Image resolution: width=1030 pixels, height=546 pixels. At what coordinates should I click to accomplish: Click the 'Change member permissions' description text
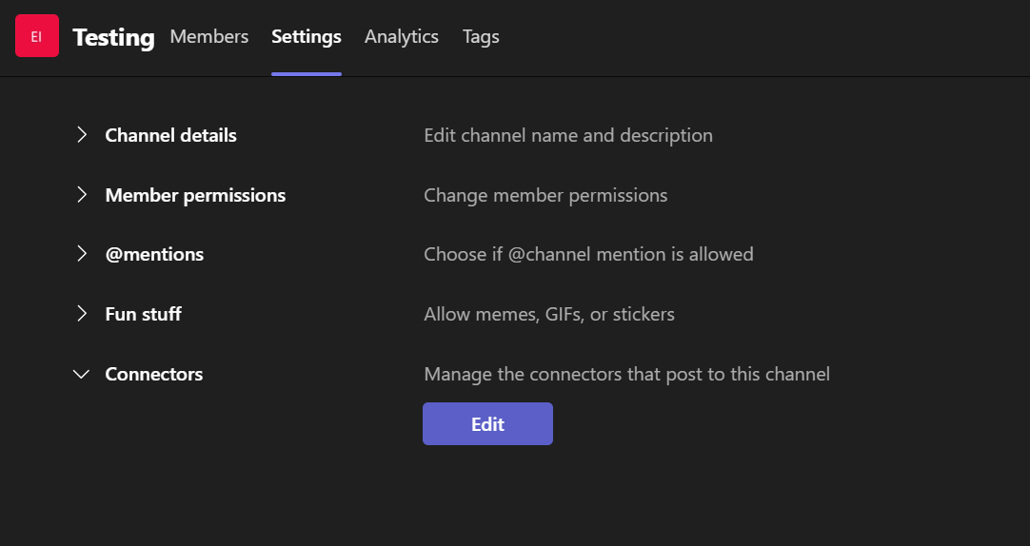(545, 195)
